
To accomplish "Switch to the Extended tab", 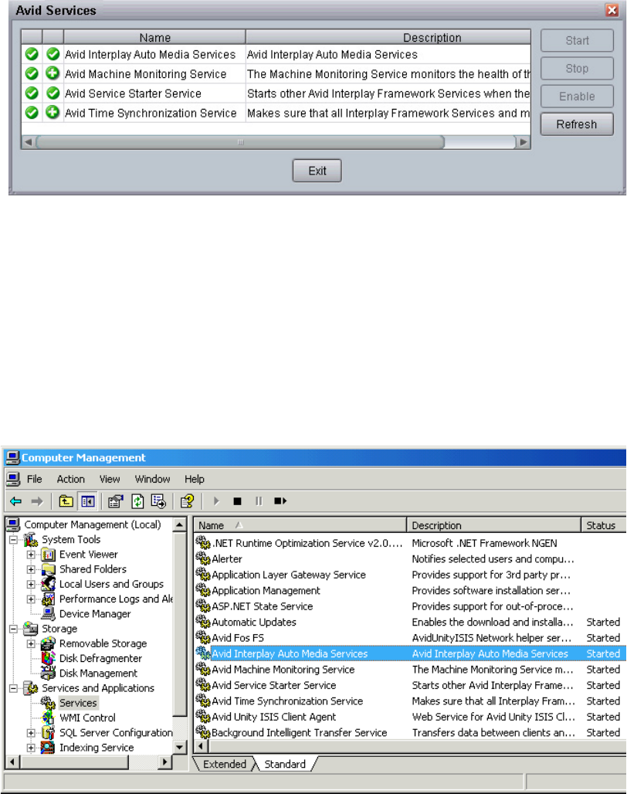I will (x=224, y=764).
